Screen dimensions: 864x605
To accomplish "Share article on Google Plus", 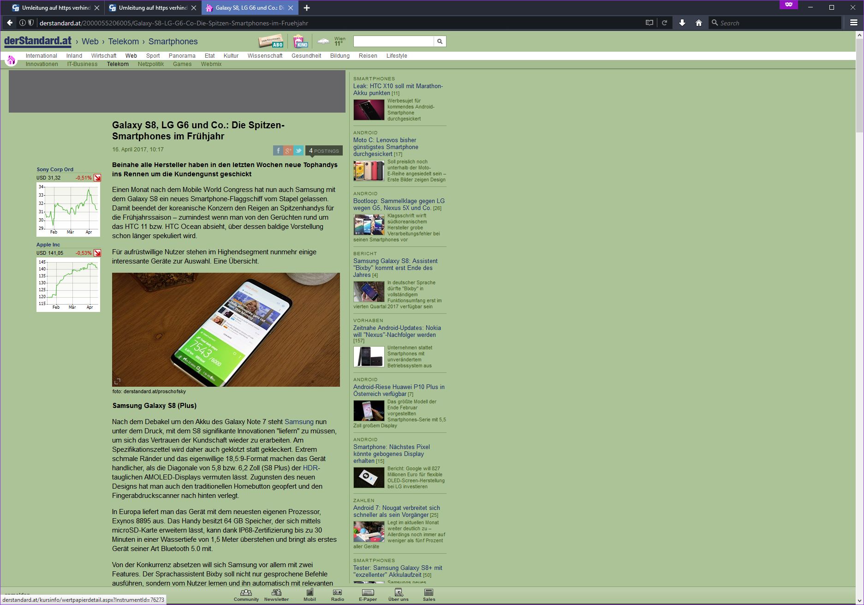I will [x=288, y=150].
